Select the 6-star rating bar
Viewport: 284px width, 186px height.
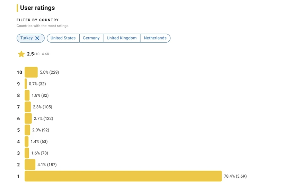pos(28,119)
